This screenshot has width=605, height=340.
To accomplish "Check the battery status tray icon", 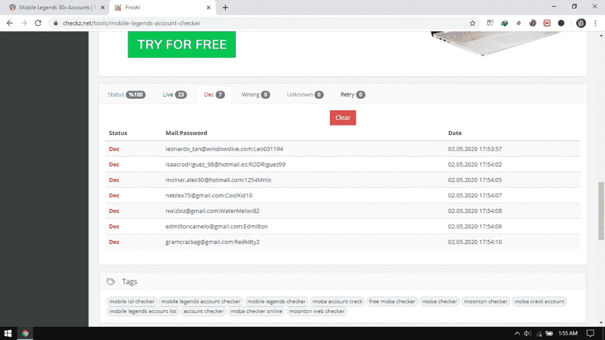I will [x=550, y=333].
